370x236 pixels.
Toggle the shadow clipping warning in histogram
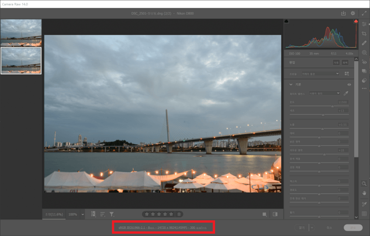[287, 22]
